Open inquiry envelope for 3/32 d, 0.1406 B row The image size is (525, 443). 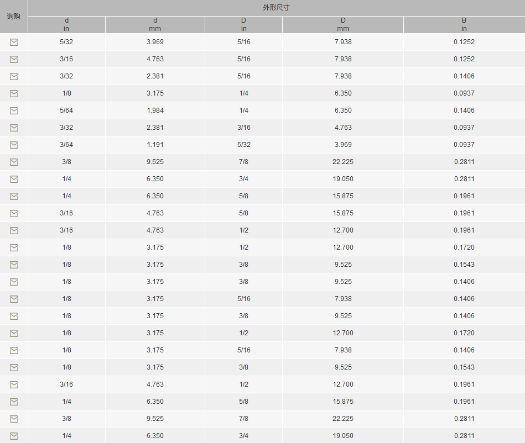(14, 77)
